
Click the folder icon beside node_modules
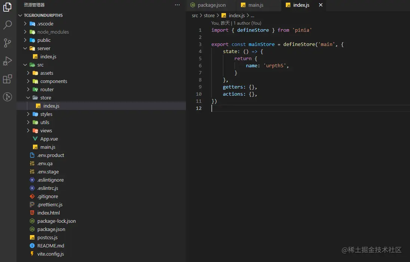coord(32,32)
